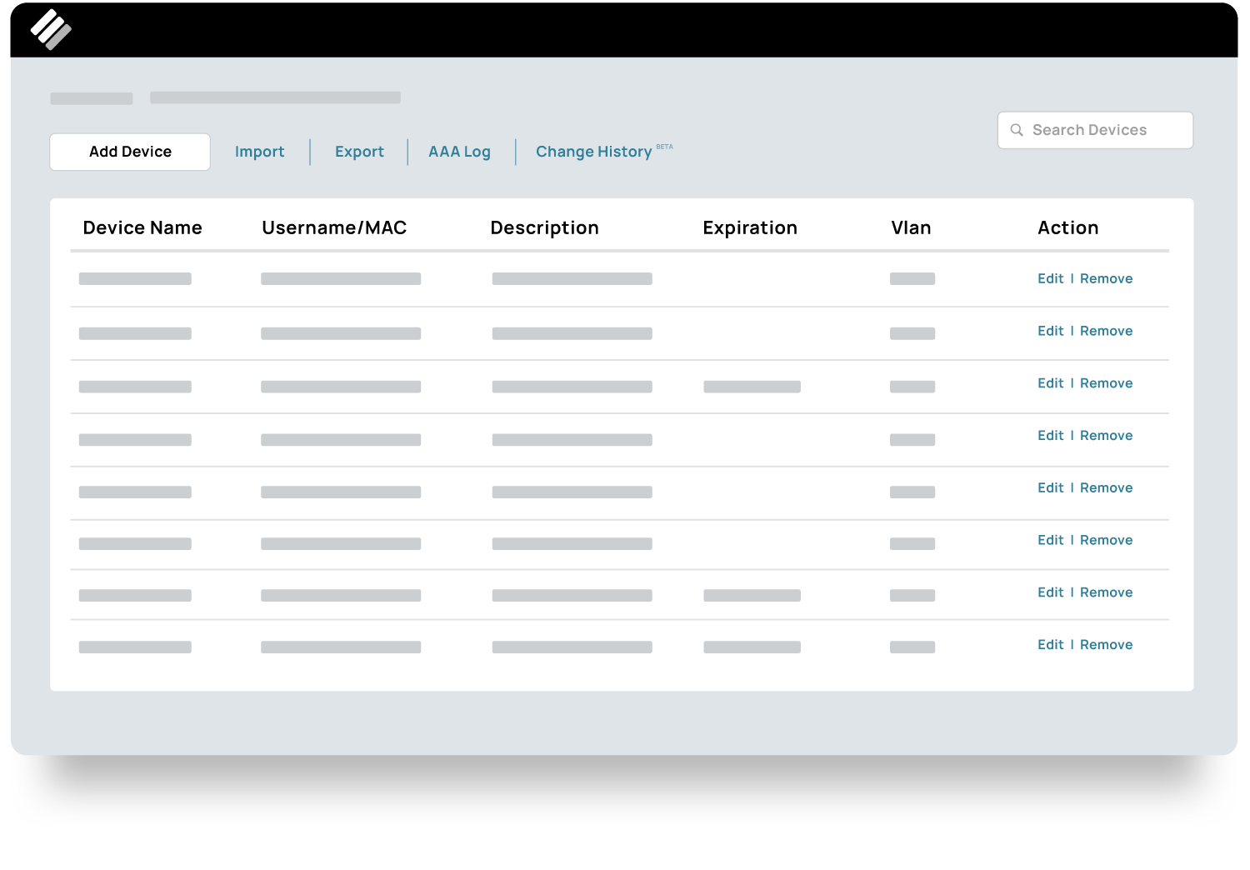Edit the device in the first table row
The image size is (1250, 870).
click(1049, 278)
